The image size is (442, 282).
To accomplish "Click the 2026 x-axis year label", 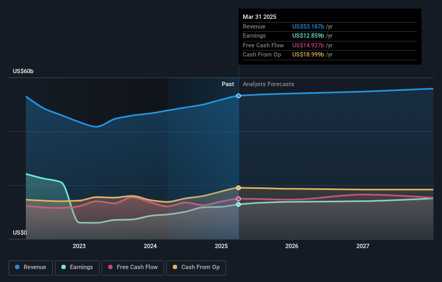I will 292,246.
